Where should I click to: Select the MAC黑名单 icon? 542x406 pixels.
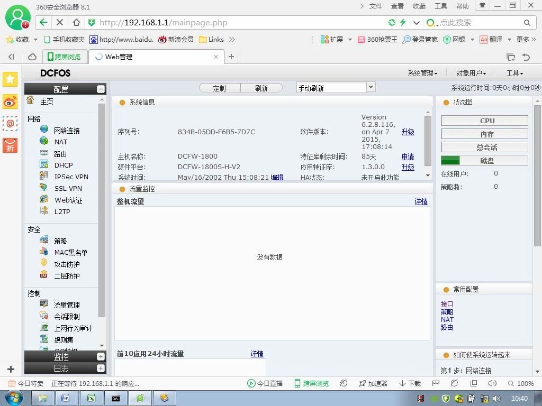[43, 251]
